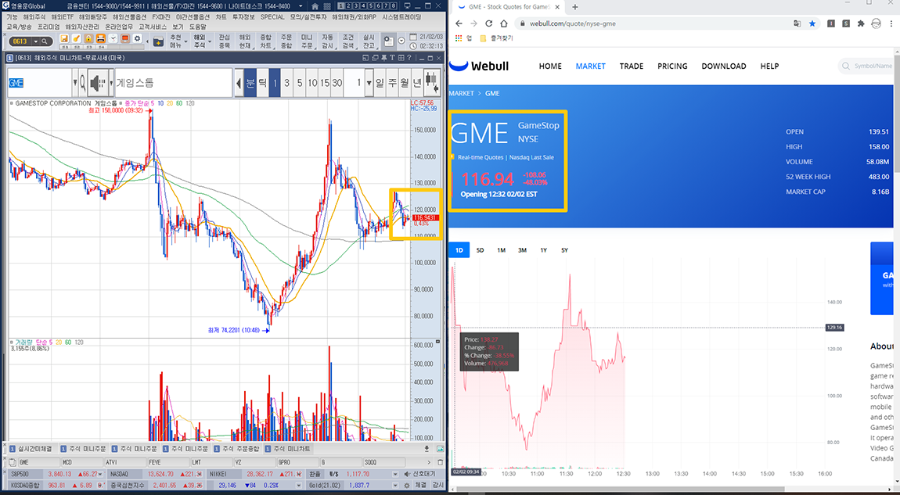The width and height of the screenshot is (900, 495).
Task: Switch to the 주식 주문종합 bottom tab
Action: (237, 449)
